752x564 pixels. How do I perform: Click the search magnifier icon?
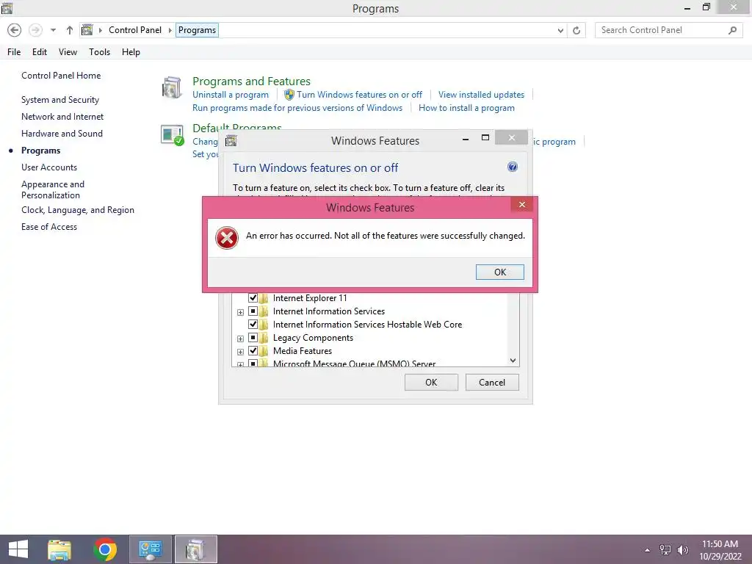pyautogui.click(x=732, y=30)
